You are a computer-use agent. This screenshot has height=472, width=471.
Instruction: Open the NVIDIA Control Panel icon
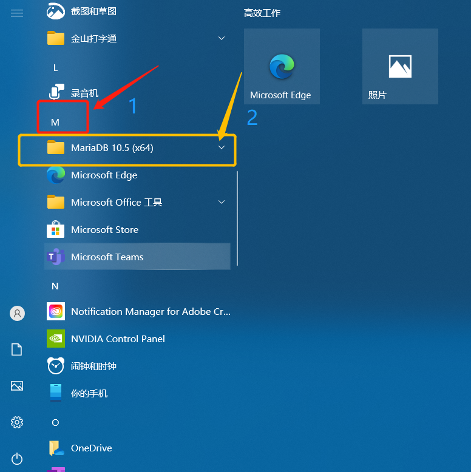tap(56, 339)
